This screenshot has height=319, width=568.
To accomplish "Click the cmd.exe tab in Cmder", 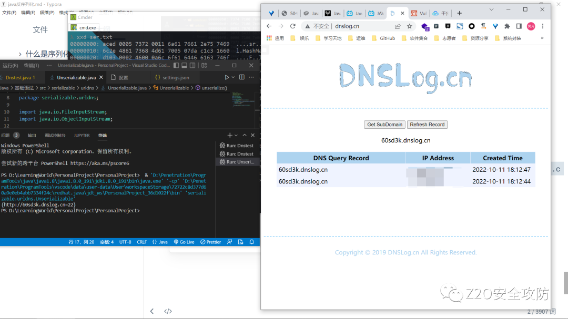I will click(84, 27).
